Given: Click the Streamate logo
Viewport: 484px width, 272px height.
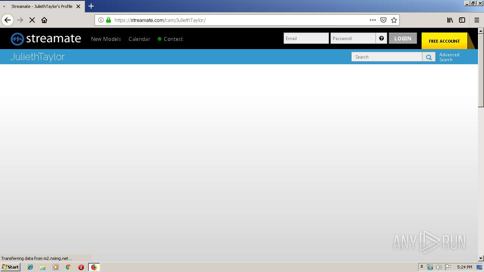Looking at the screenshot, I should 46,39.
